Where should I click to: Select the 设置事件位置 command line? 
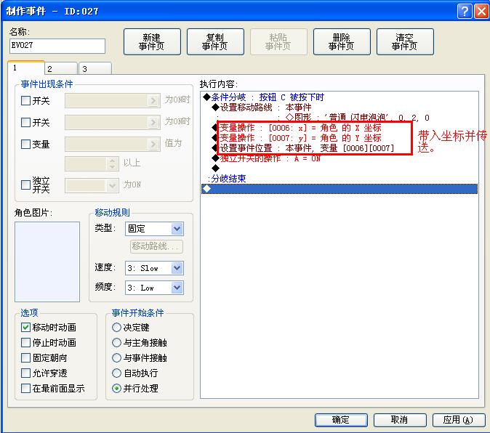coord(303,148)
